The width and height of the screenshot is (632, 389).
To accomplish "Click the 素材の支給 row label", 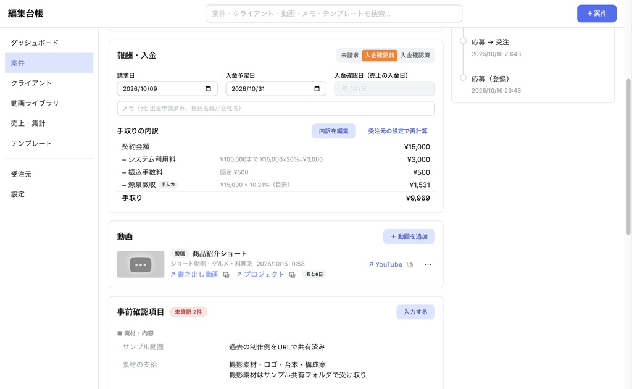I will point(139,365).
